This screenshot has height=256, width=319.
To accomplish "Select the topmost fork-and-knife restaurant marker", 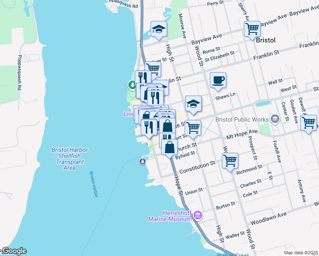I will coord(143,77).
